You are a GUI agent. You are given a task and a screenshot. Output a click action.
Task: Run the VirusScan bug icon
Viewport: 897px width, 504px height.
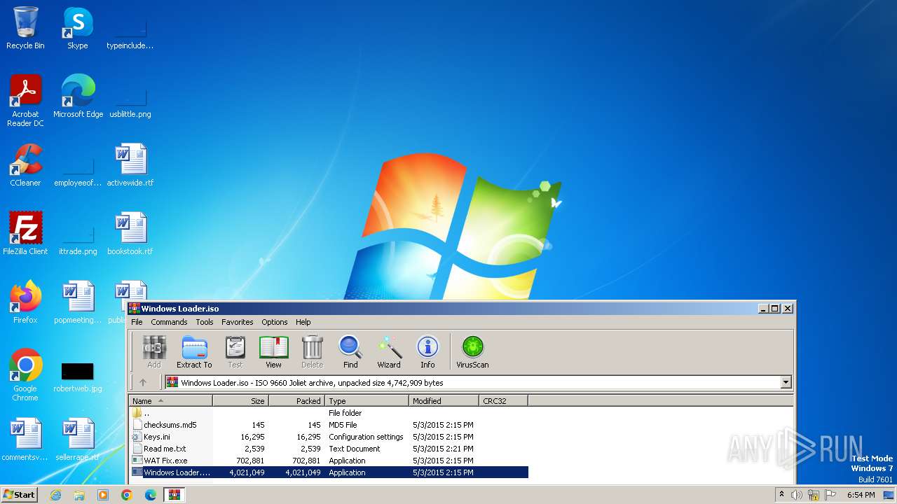click(x=472, y=351)
